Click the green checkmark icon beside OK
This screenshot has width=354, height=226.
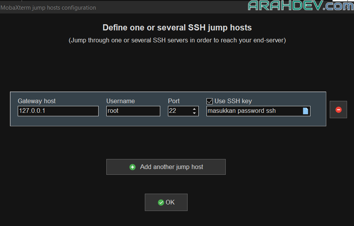point(161,203)
